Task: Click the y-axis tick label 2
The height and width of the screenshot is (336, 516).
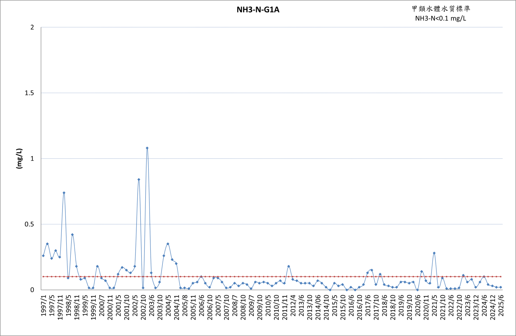Action: pyautogui.click(x=32, y=27)
